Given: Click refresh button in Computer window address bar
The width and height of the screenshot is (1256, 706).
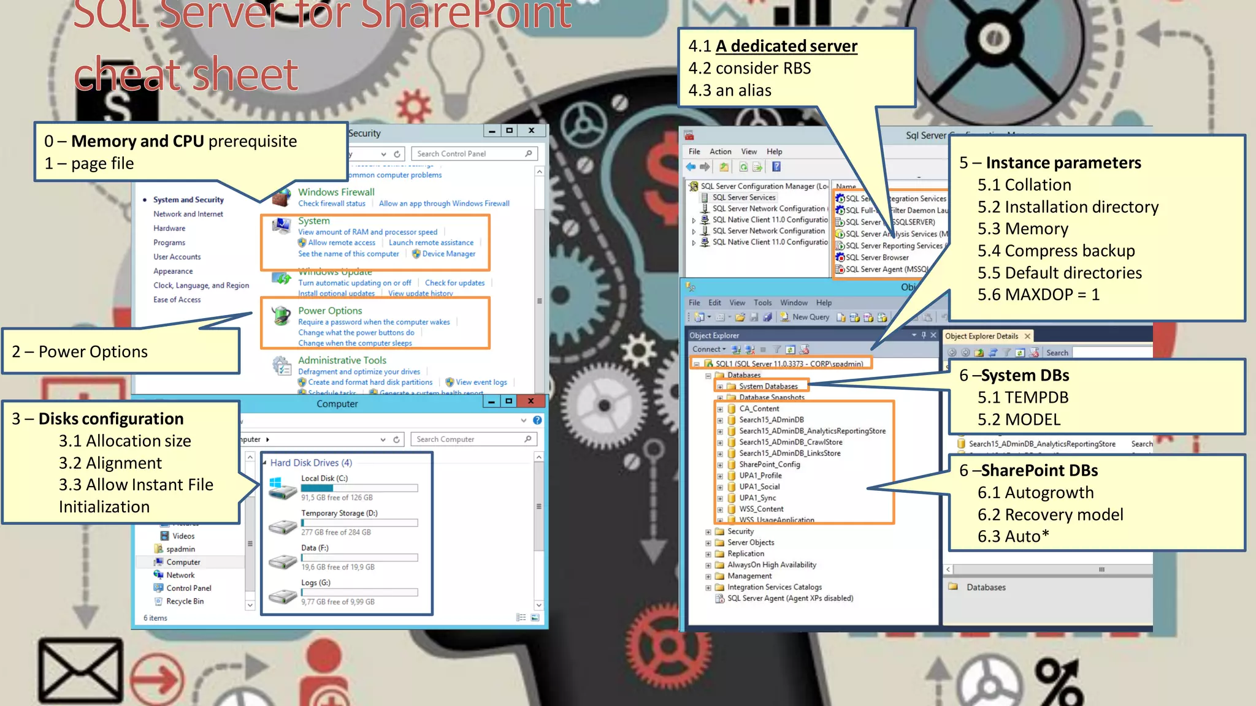Looking at the screenshot, I should [x=397, y=439].
